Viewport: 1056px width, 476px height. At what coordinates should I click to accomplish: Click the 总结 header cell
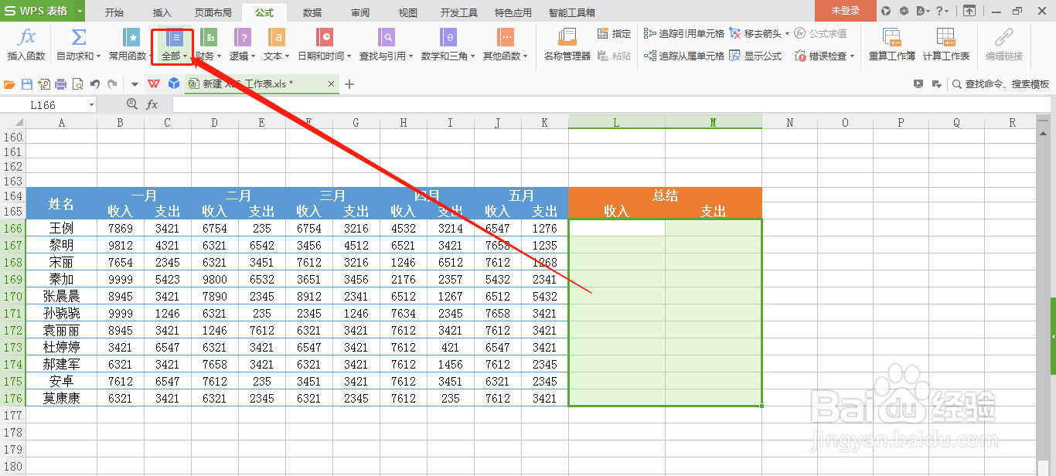tap(665, 195)
